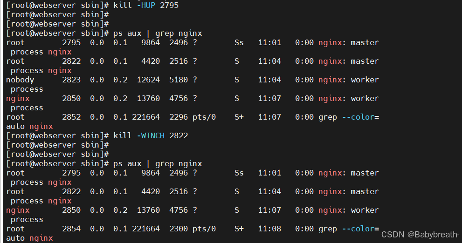This screenshot has width=462, height=243.
Task: Click the PID value 2854
Action: point(71,229)
